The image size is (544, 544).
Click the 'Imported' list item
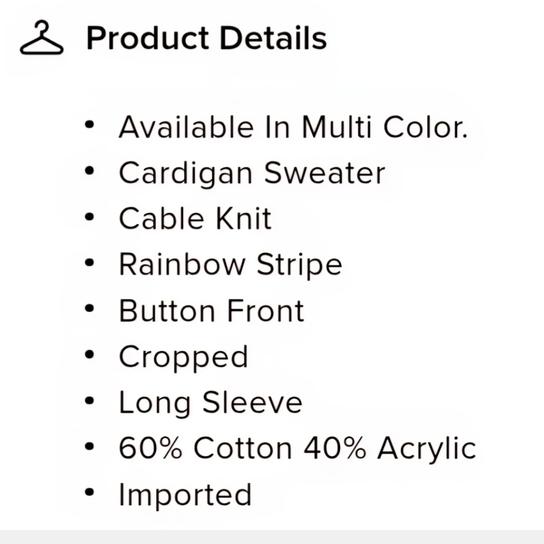185,494
